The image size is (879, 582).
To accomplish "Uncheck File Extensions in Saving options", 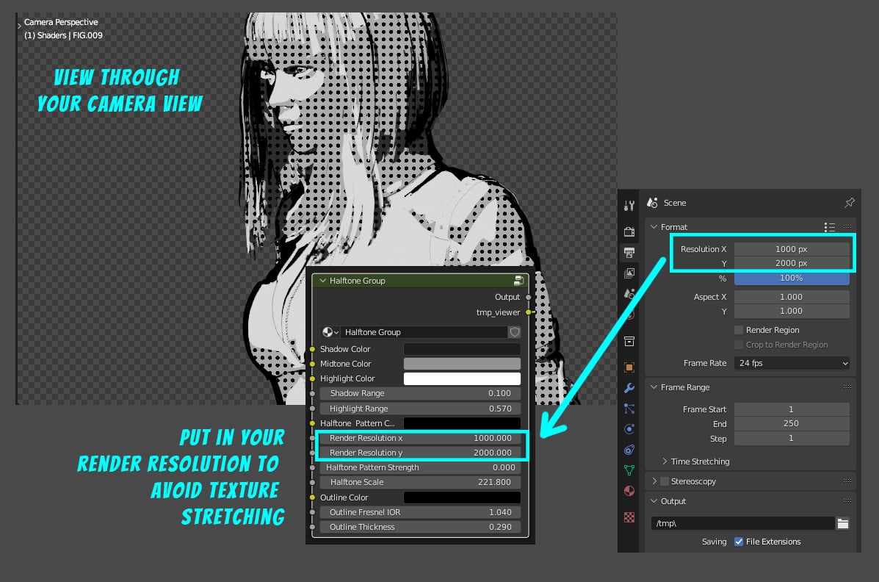I will pos(738,542).
